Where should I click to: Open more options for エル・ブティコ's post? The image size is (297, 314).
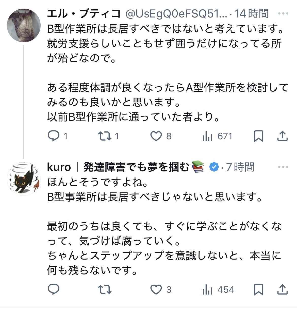coord(283,13)
